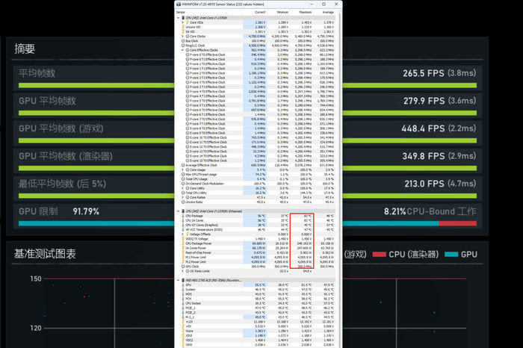Click VDDQ TX Voltage row icon
Screen dimensions: 523x348
tap(183, 239)
